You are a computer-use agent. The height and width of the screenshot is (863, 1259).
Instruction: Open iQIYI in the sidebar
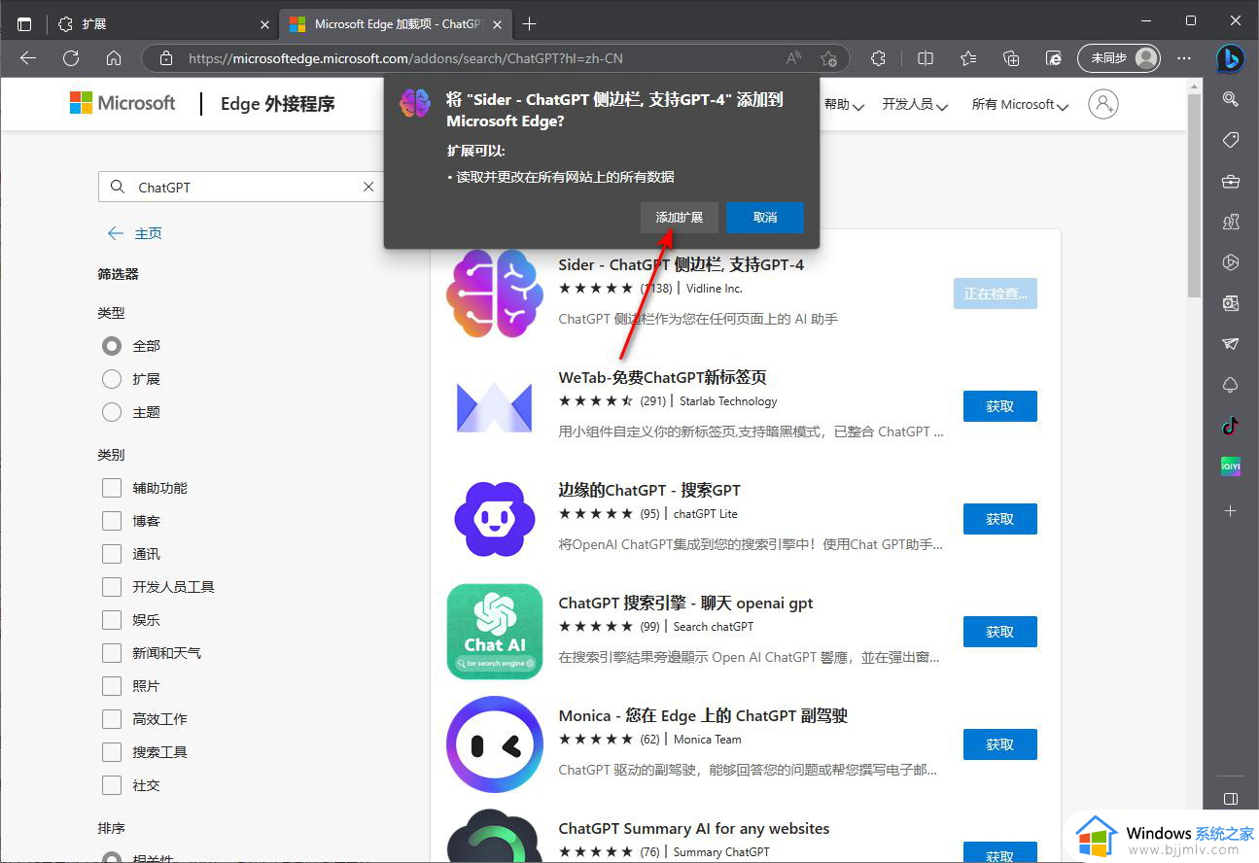pos(1230,466)
